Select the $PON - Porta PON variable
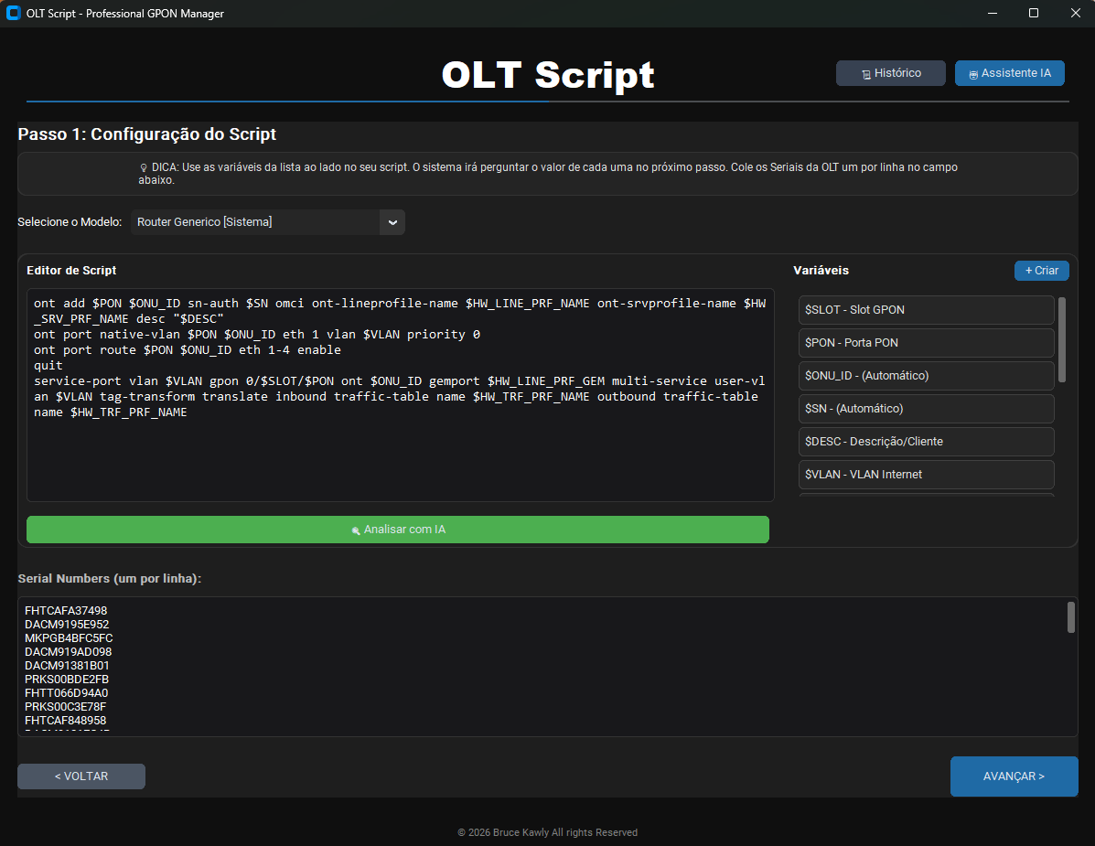Image resolution: width=1095 pixels, height=846 pixels. tap(926, 343)
